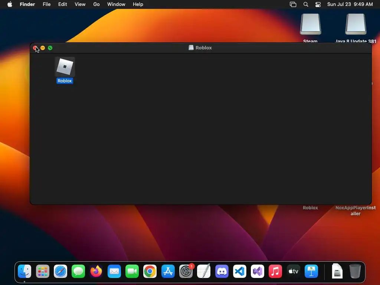Screen dimensions: 380x285
Task: Click the Roblox window title icon
Action: 191,48
